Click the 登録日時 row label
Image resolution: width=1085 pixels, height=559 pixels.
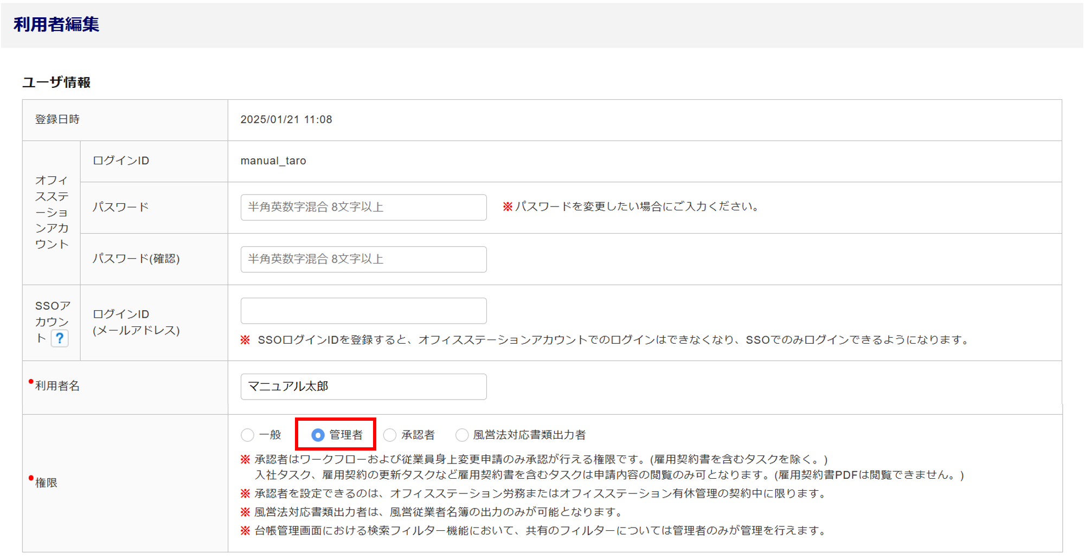pyautogui.click(x=57, y=120)
